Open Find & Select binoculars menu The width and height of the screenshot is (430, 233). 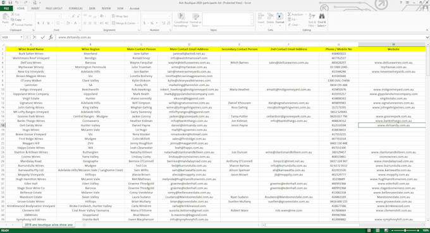tap(322, 20)
